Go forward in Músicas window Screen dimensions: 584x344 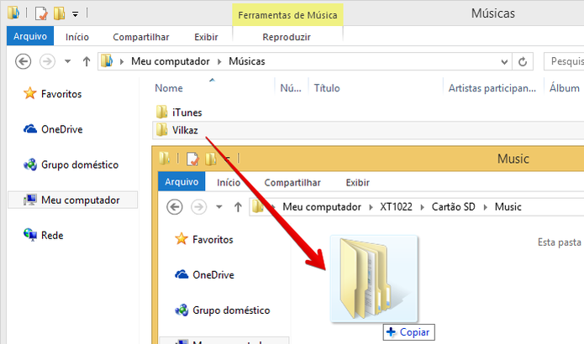(x=47, y=61)
